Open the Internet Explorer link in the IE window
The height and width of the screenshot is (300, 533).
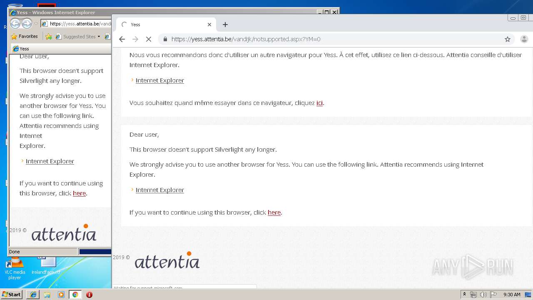point(50,161)
